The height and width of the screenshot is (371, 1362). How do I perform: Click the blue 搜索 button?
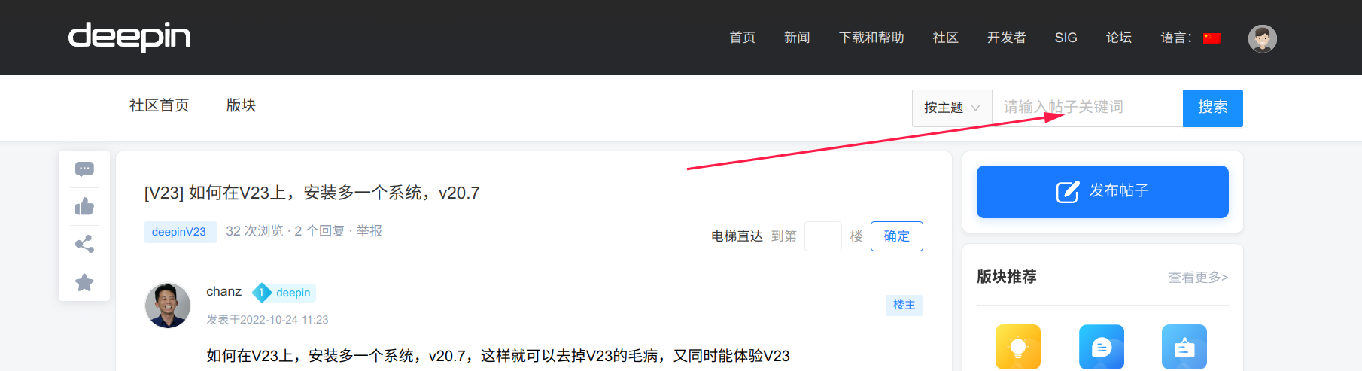point(1212,108)
